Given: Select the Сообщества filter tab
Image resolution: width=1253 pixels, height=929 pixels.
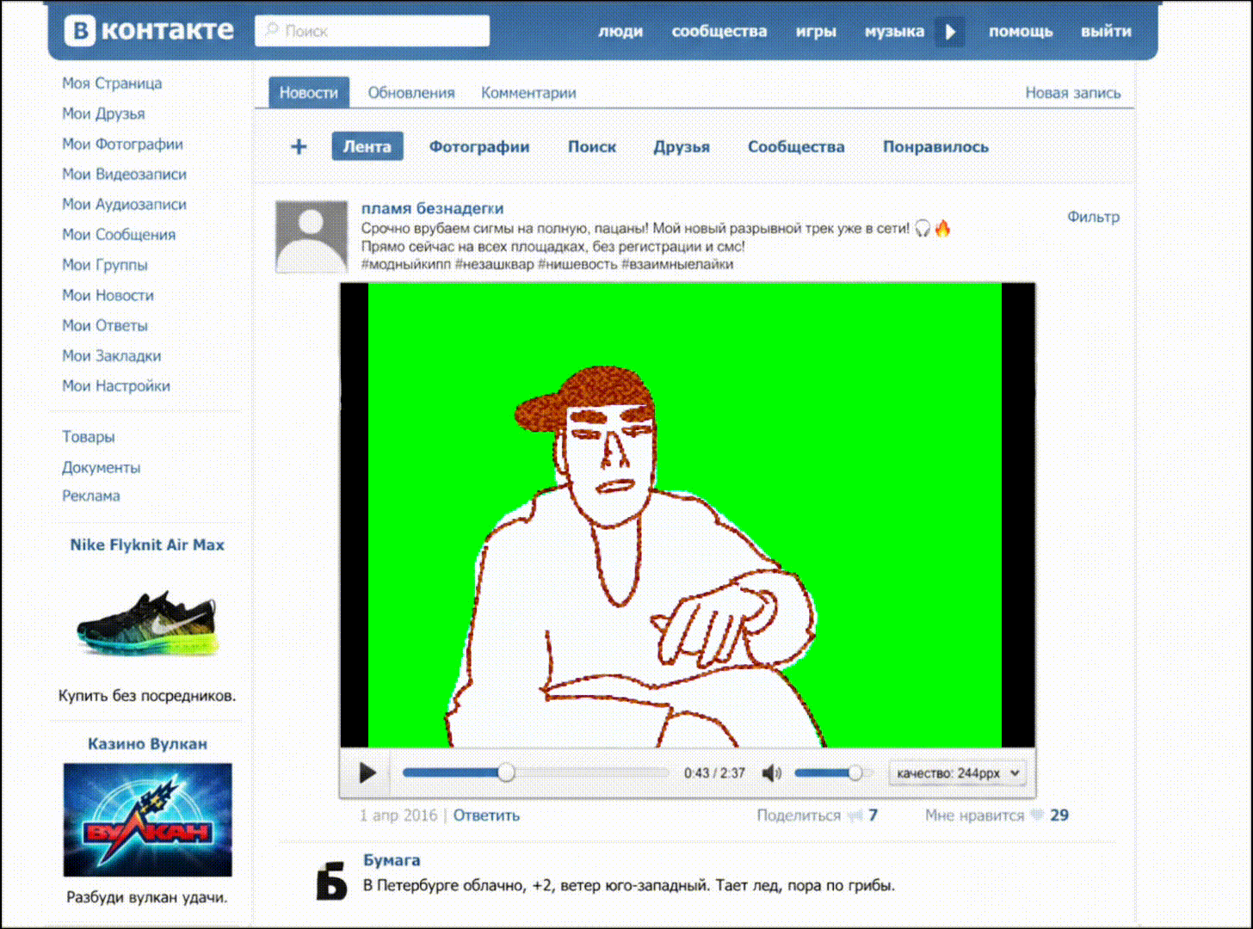Looking at the screenshot, I should pos(796,147).
